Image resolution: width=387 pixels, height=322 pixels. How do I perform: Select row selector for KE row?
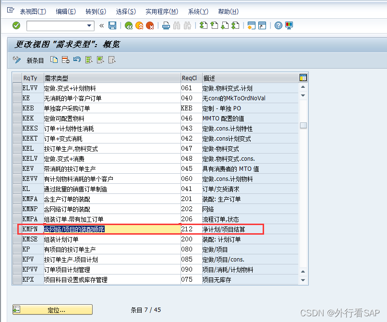[17, 98]
